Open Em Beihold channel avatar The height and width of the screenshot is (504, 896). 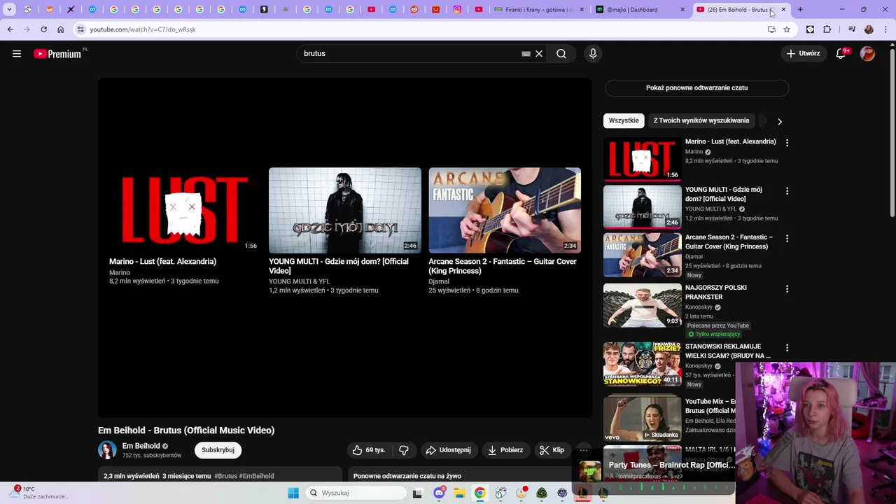click(107, 450)
